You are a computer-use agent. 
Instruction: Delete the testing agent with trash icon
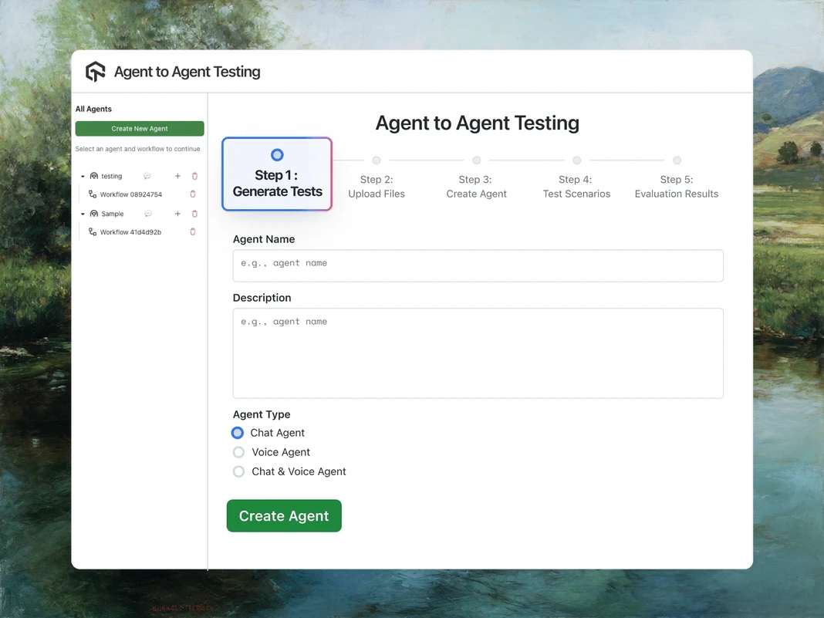[194, 176]
